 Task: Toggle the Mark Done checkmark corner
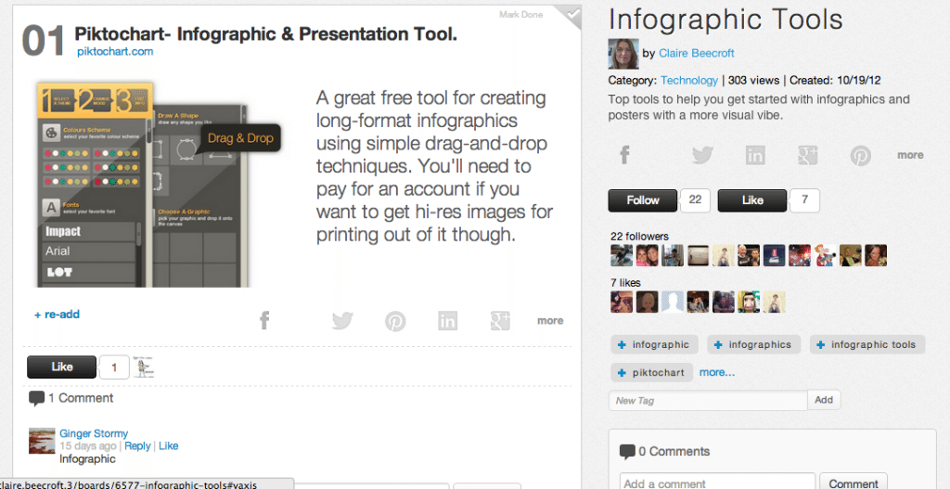[x=569, y=16]
